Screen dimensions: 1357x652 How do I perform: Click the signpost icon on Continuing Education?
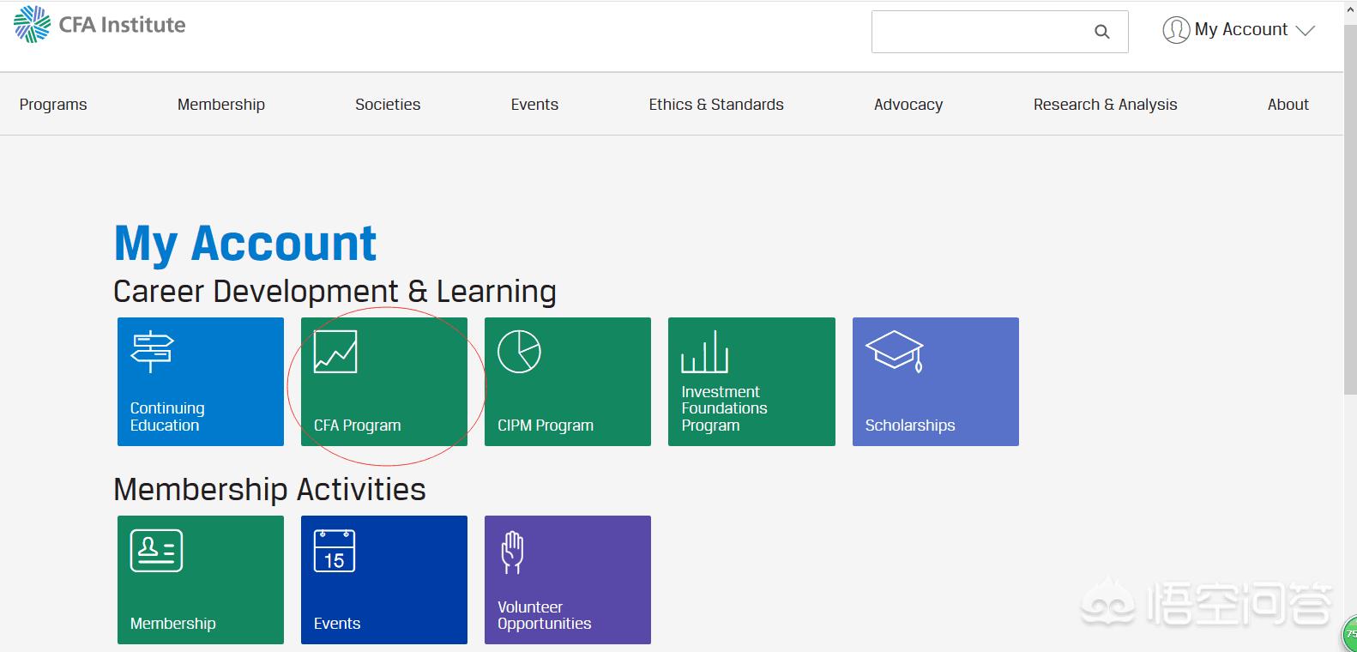(x=152, y=351)
